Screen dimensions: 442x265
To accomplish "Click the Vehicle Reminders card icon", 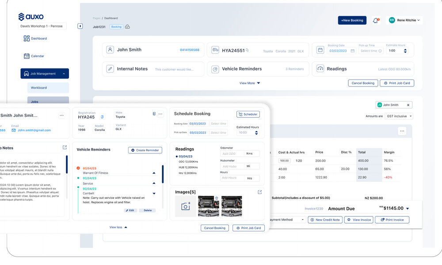I will [x=215, y=69].
